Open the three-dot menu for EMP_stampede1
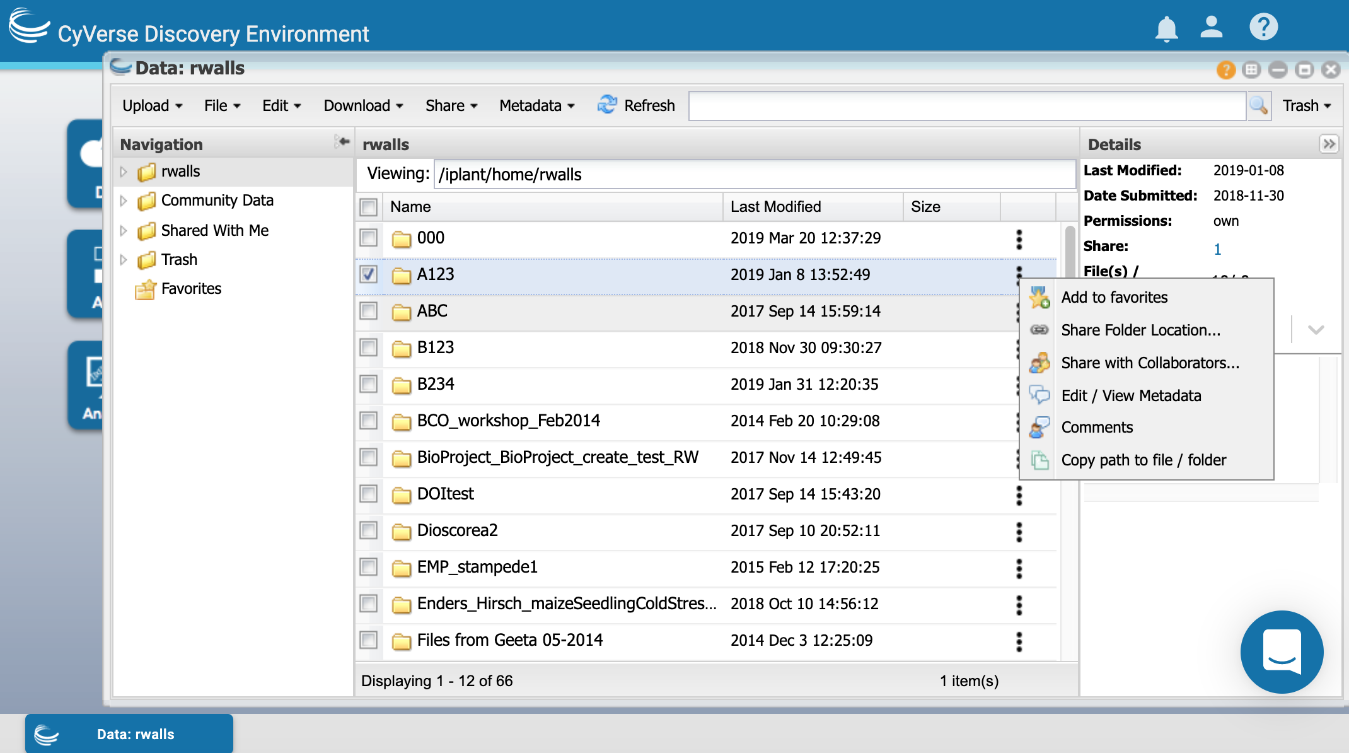1349x753 pixels. 1019,568
